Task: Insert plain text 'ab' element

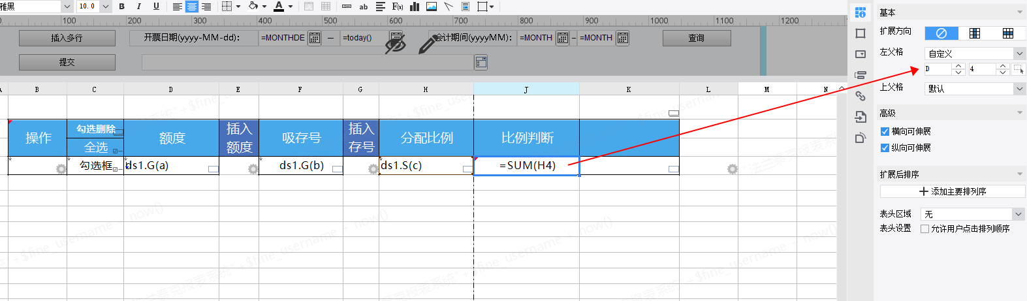Action: coord(364,7)
